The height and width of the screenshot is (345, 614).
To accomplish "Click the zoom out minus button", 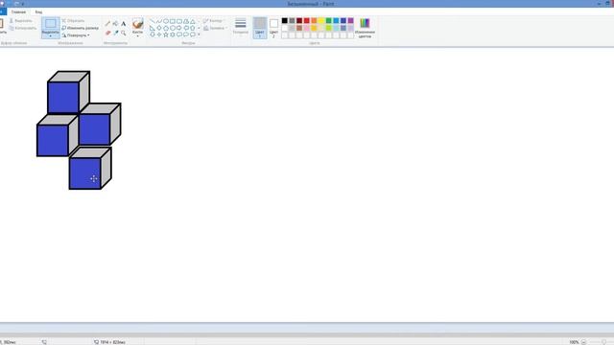I will click(583, 342).
